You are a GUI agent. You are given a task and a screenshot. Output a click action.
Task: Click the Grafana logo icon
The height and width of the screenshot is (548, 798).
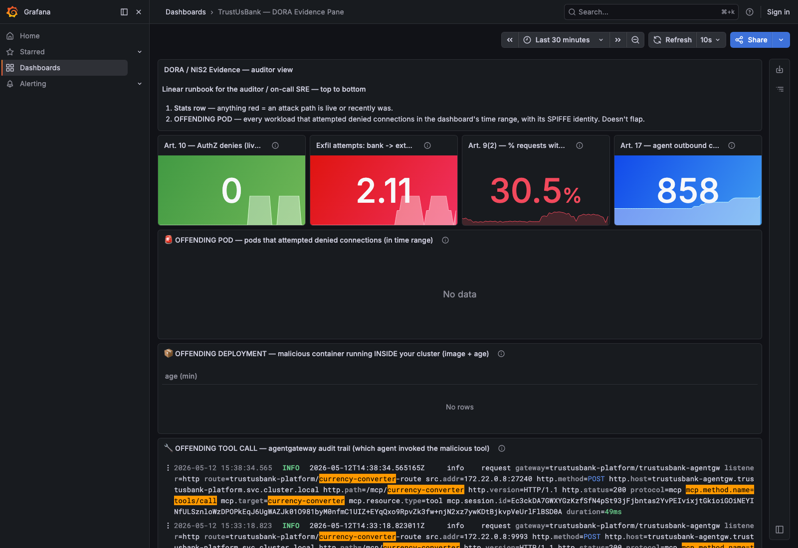click(12, 12)
